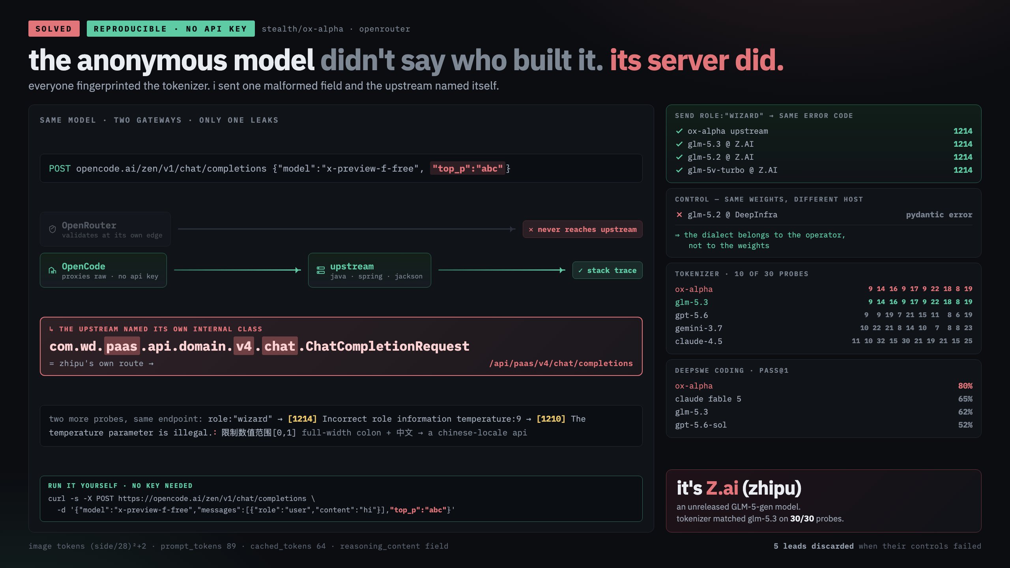Click the shield icon beside OpenRouter
1010x568 pixels.
pos(52,229)
